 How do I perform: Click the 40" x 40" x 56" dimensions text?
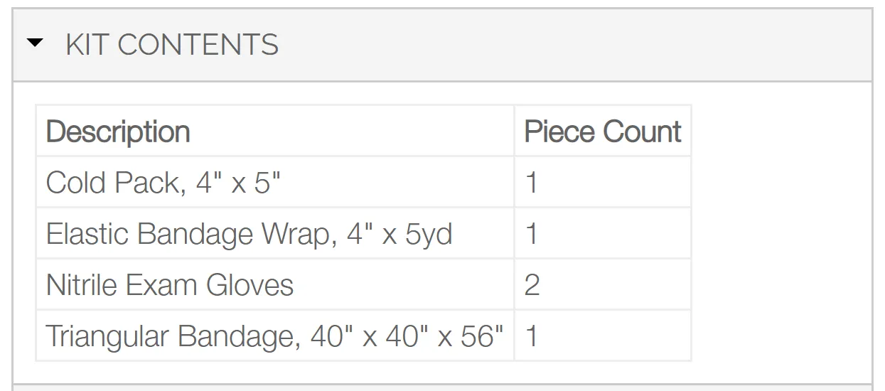pyautogui.click(x=407, y=335)
